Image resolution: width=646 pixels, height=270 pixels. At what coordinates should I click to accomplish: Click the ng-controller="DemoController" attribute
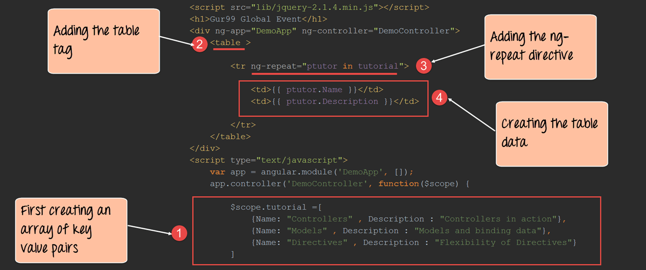click(x=381, y=31)
